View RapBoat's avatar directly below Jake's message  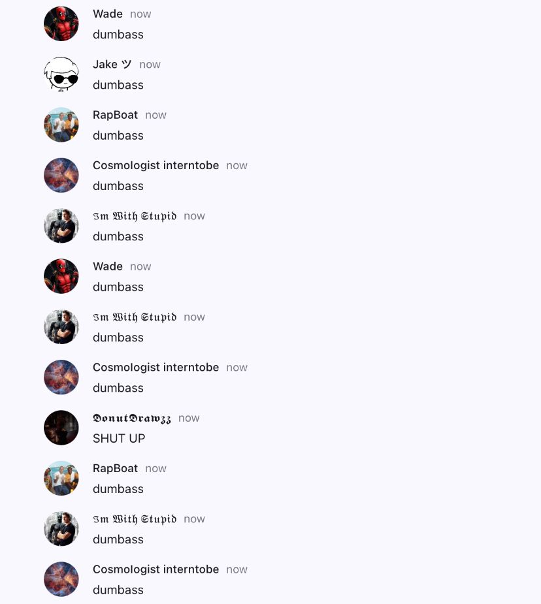pos(61,125)
